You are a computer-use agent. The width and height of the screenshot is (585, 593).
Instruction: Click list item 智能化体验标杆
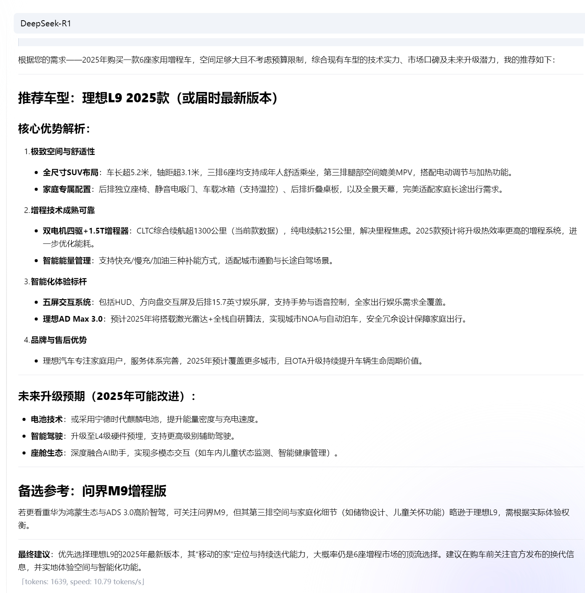59,282
